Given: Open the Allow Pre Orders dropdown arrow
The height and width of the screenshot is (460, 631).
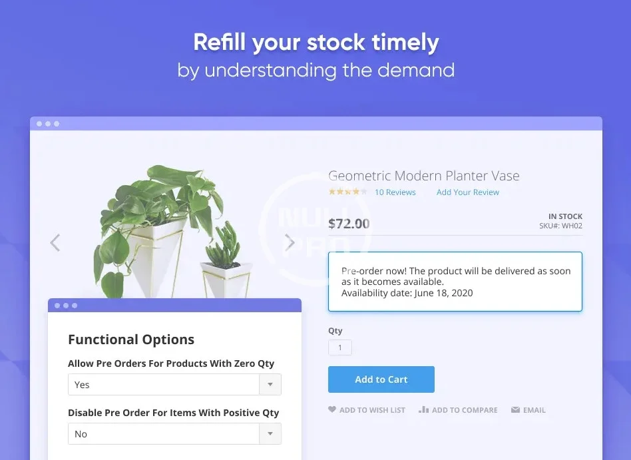Looking at the screenshot, I should click(x=270, y=385).
